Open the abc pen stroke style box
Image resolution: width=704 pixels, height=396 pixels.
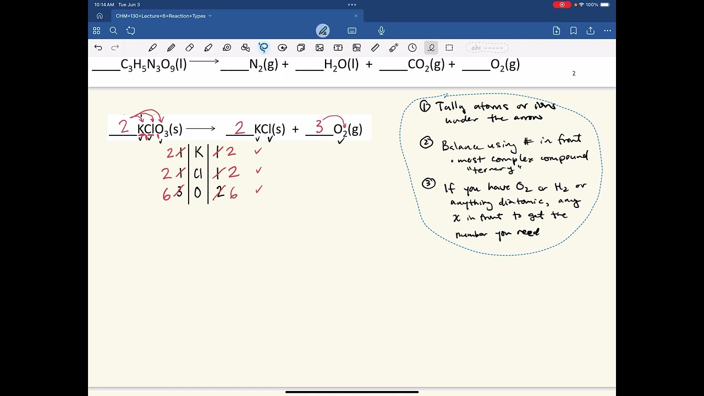(487, 48)
